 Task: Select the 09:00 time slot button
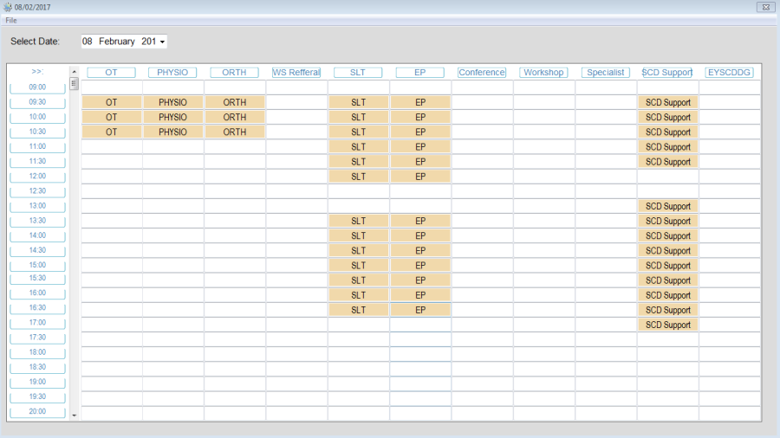37,87
